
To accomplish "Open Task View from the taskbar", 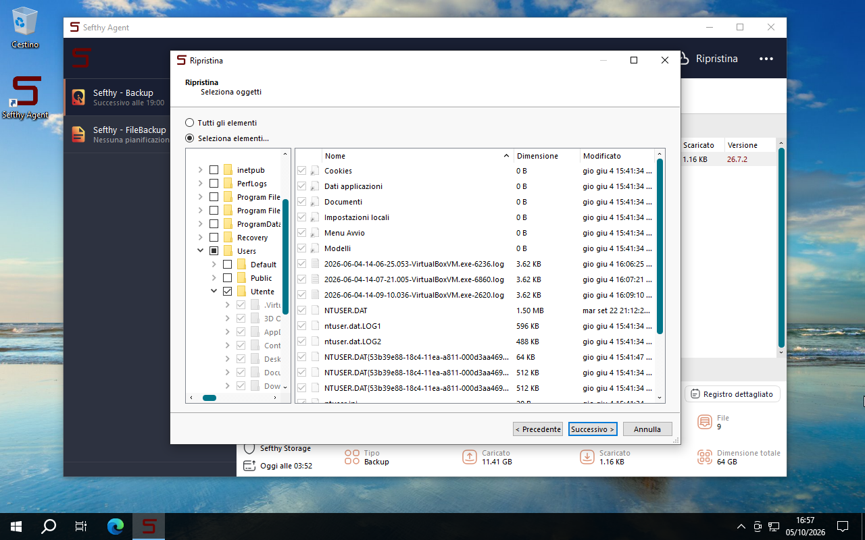I will tap(81, 526).
